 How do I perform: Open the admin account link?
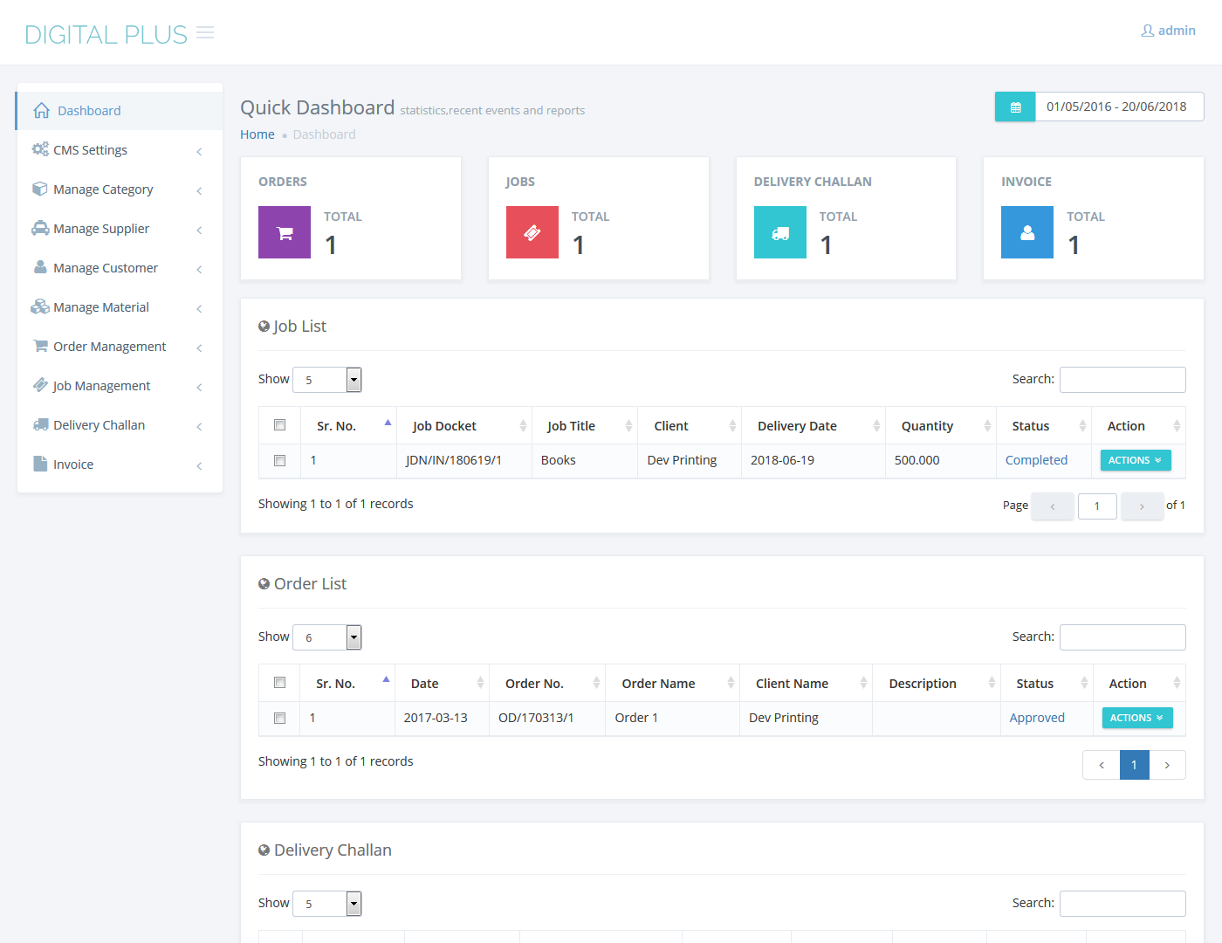tap(1169, 31)
